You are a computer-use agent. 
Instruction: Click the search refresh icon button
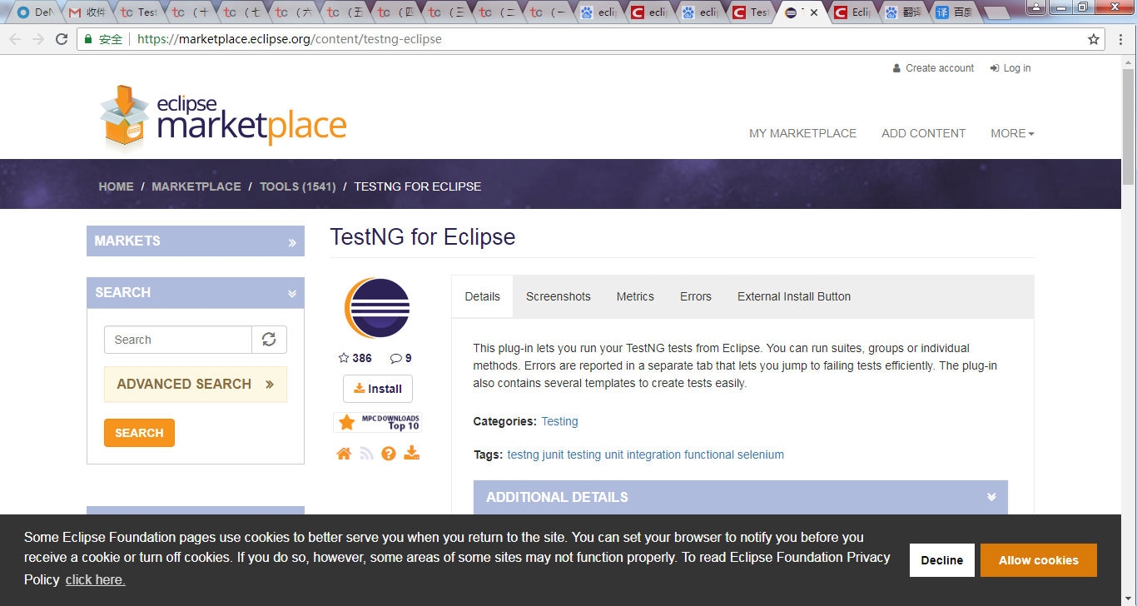pyautogui.click(x=269, y=340)
